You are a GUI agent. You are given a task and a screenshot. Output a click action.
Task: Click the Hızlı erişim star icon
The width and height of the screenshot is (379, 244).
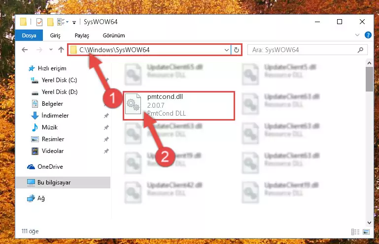[x=32, y=68]
